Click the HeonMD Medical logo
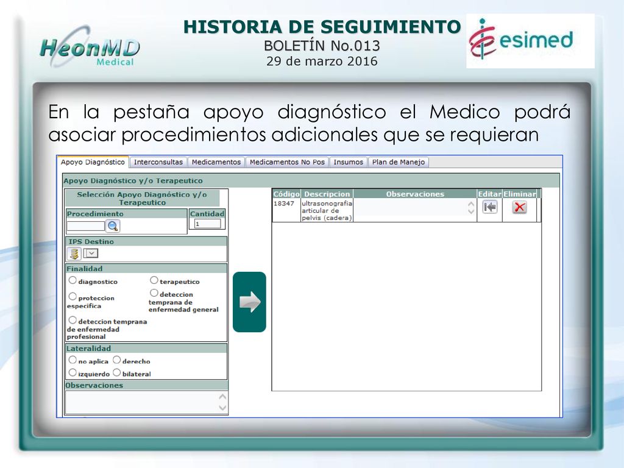This screenshot has width=624, height=468. coord(90,46)
